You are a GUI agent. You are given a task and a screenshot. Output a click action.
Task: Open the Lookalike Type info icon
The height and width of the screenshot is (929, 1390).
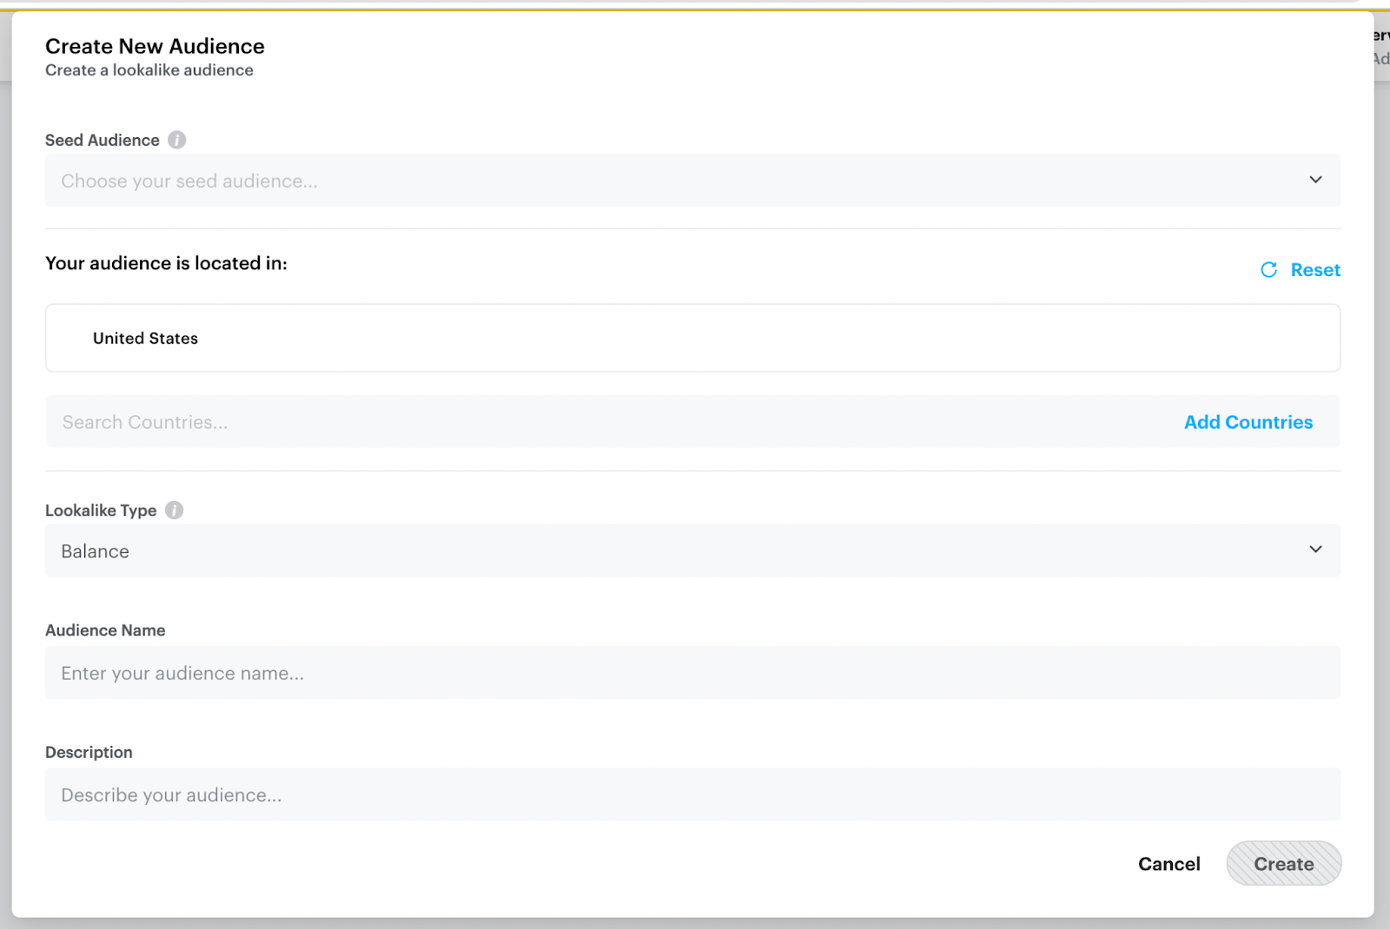click(x=175, y=511)
